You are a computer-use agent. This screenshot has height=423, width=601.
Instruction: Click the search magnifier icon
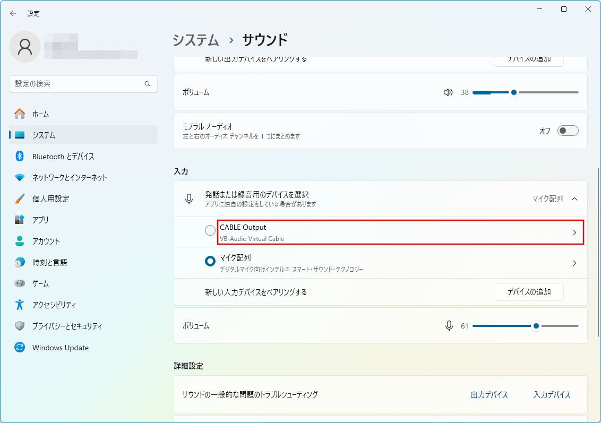point(148,84)
